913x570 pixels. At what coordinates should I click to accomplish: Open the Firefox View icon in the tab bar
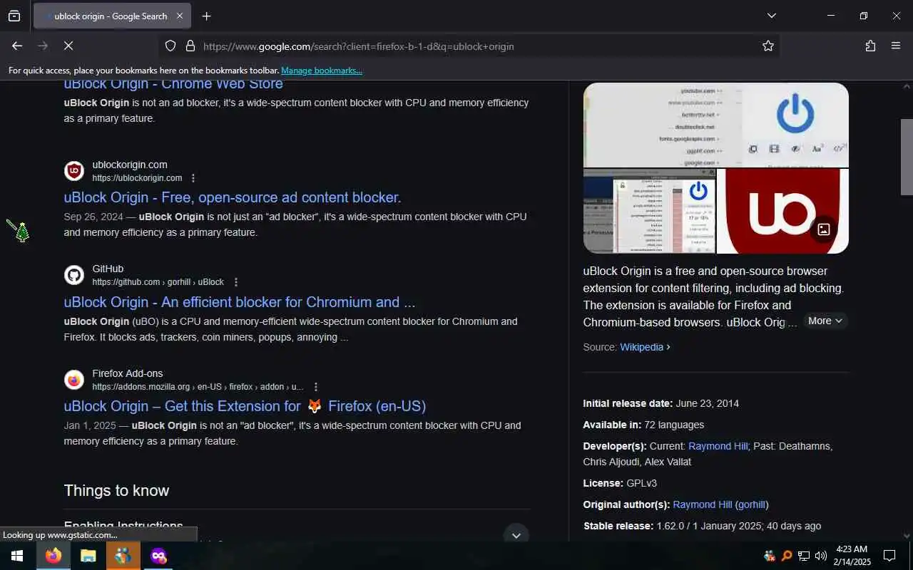point(14,16)
